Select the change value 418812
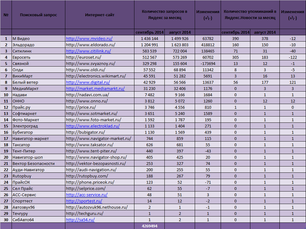Screen dimensions: 306x229 [208, 45]
